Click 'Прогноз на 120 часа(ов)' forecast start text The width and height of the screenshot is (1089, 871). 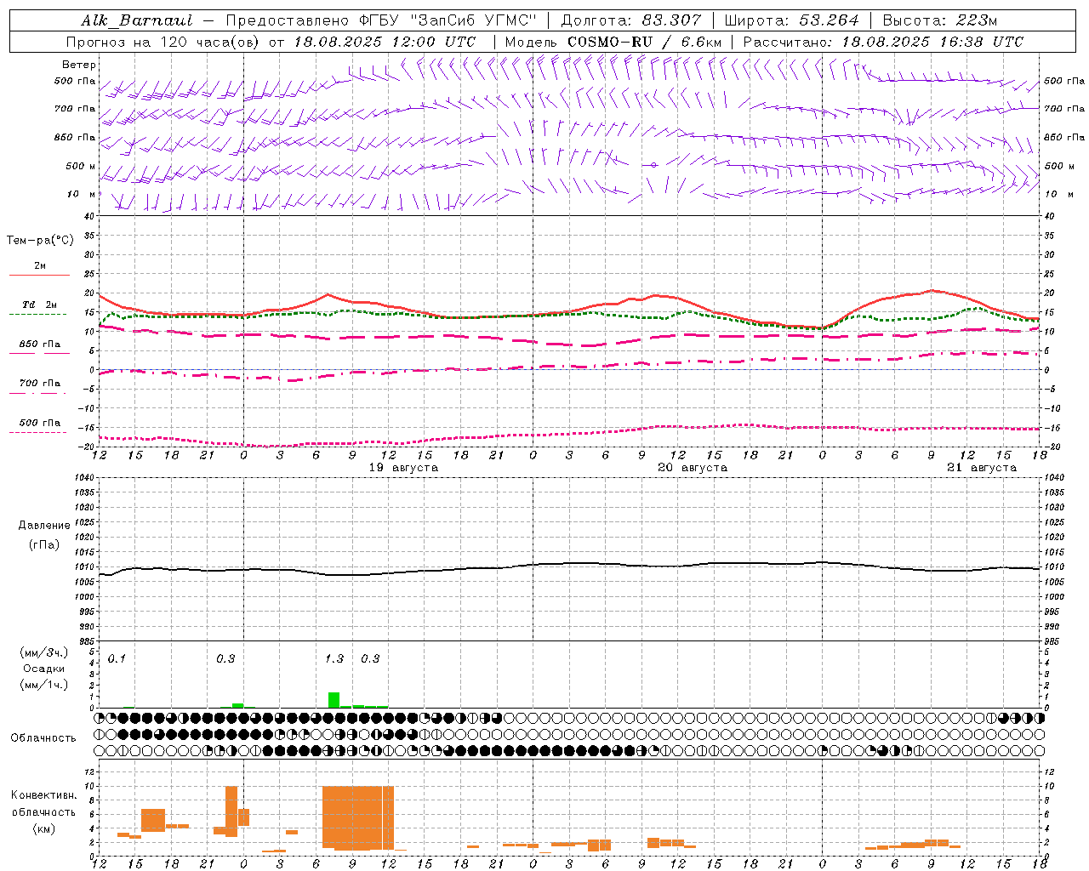tap(163, 42)
